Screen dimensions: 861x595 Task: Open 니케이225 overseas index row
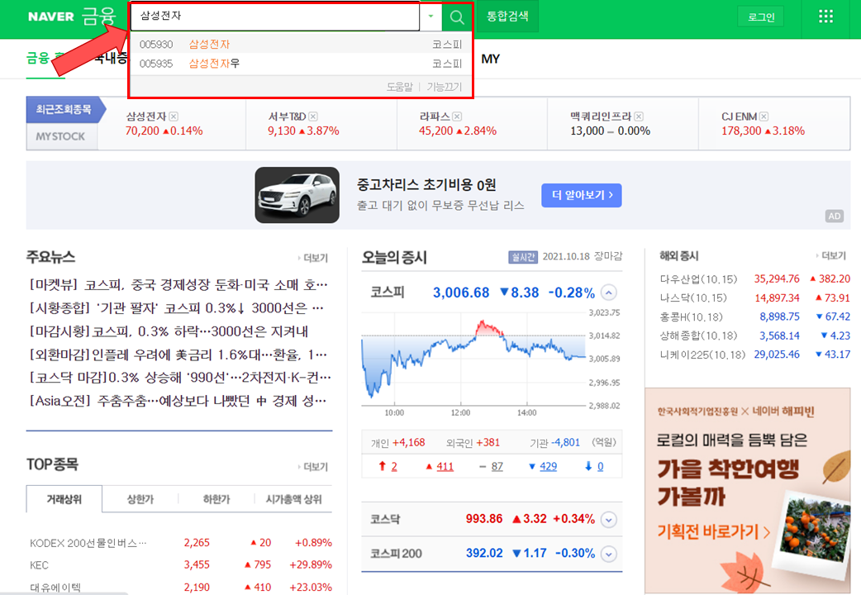click(754, 355)
